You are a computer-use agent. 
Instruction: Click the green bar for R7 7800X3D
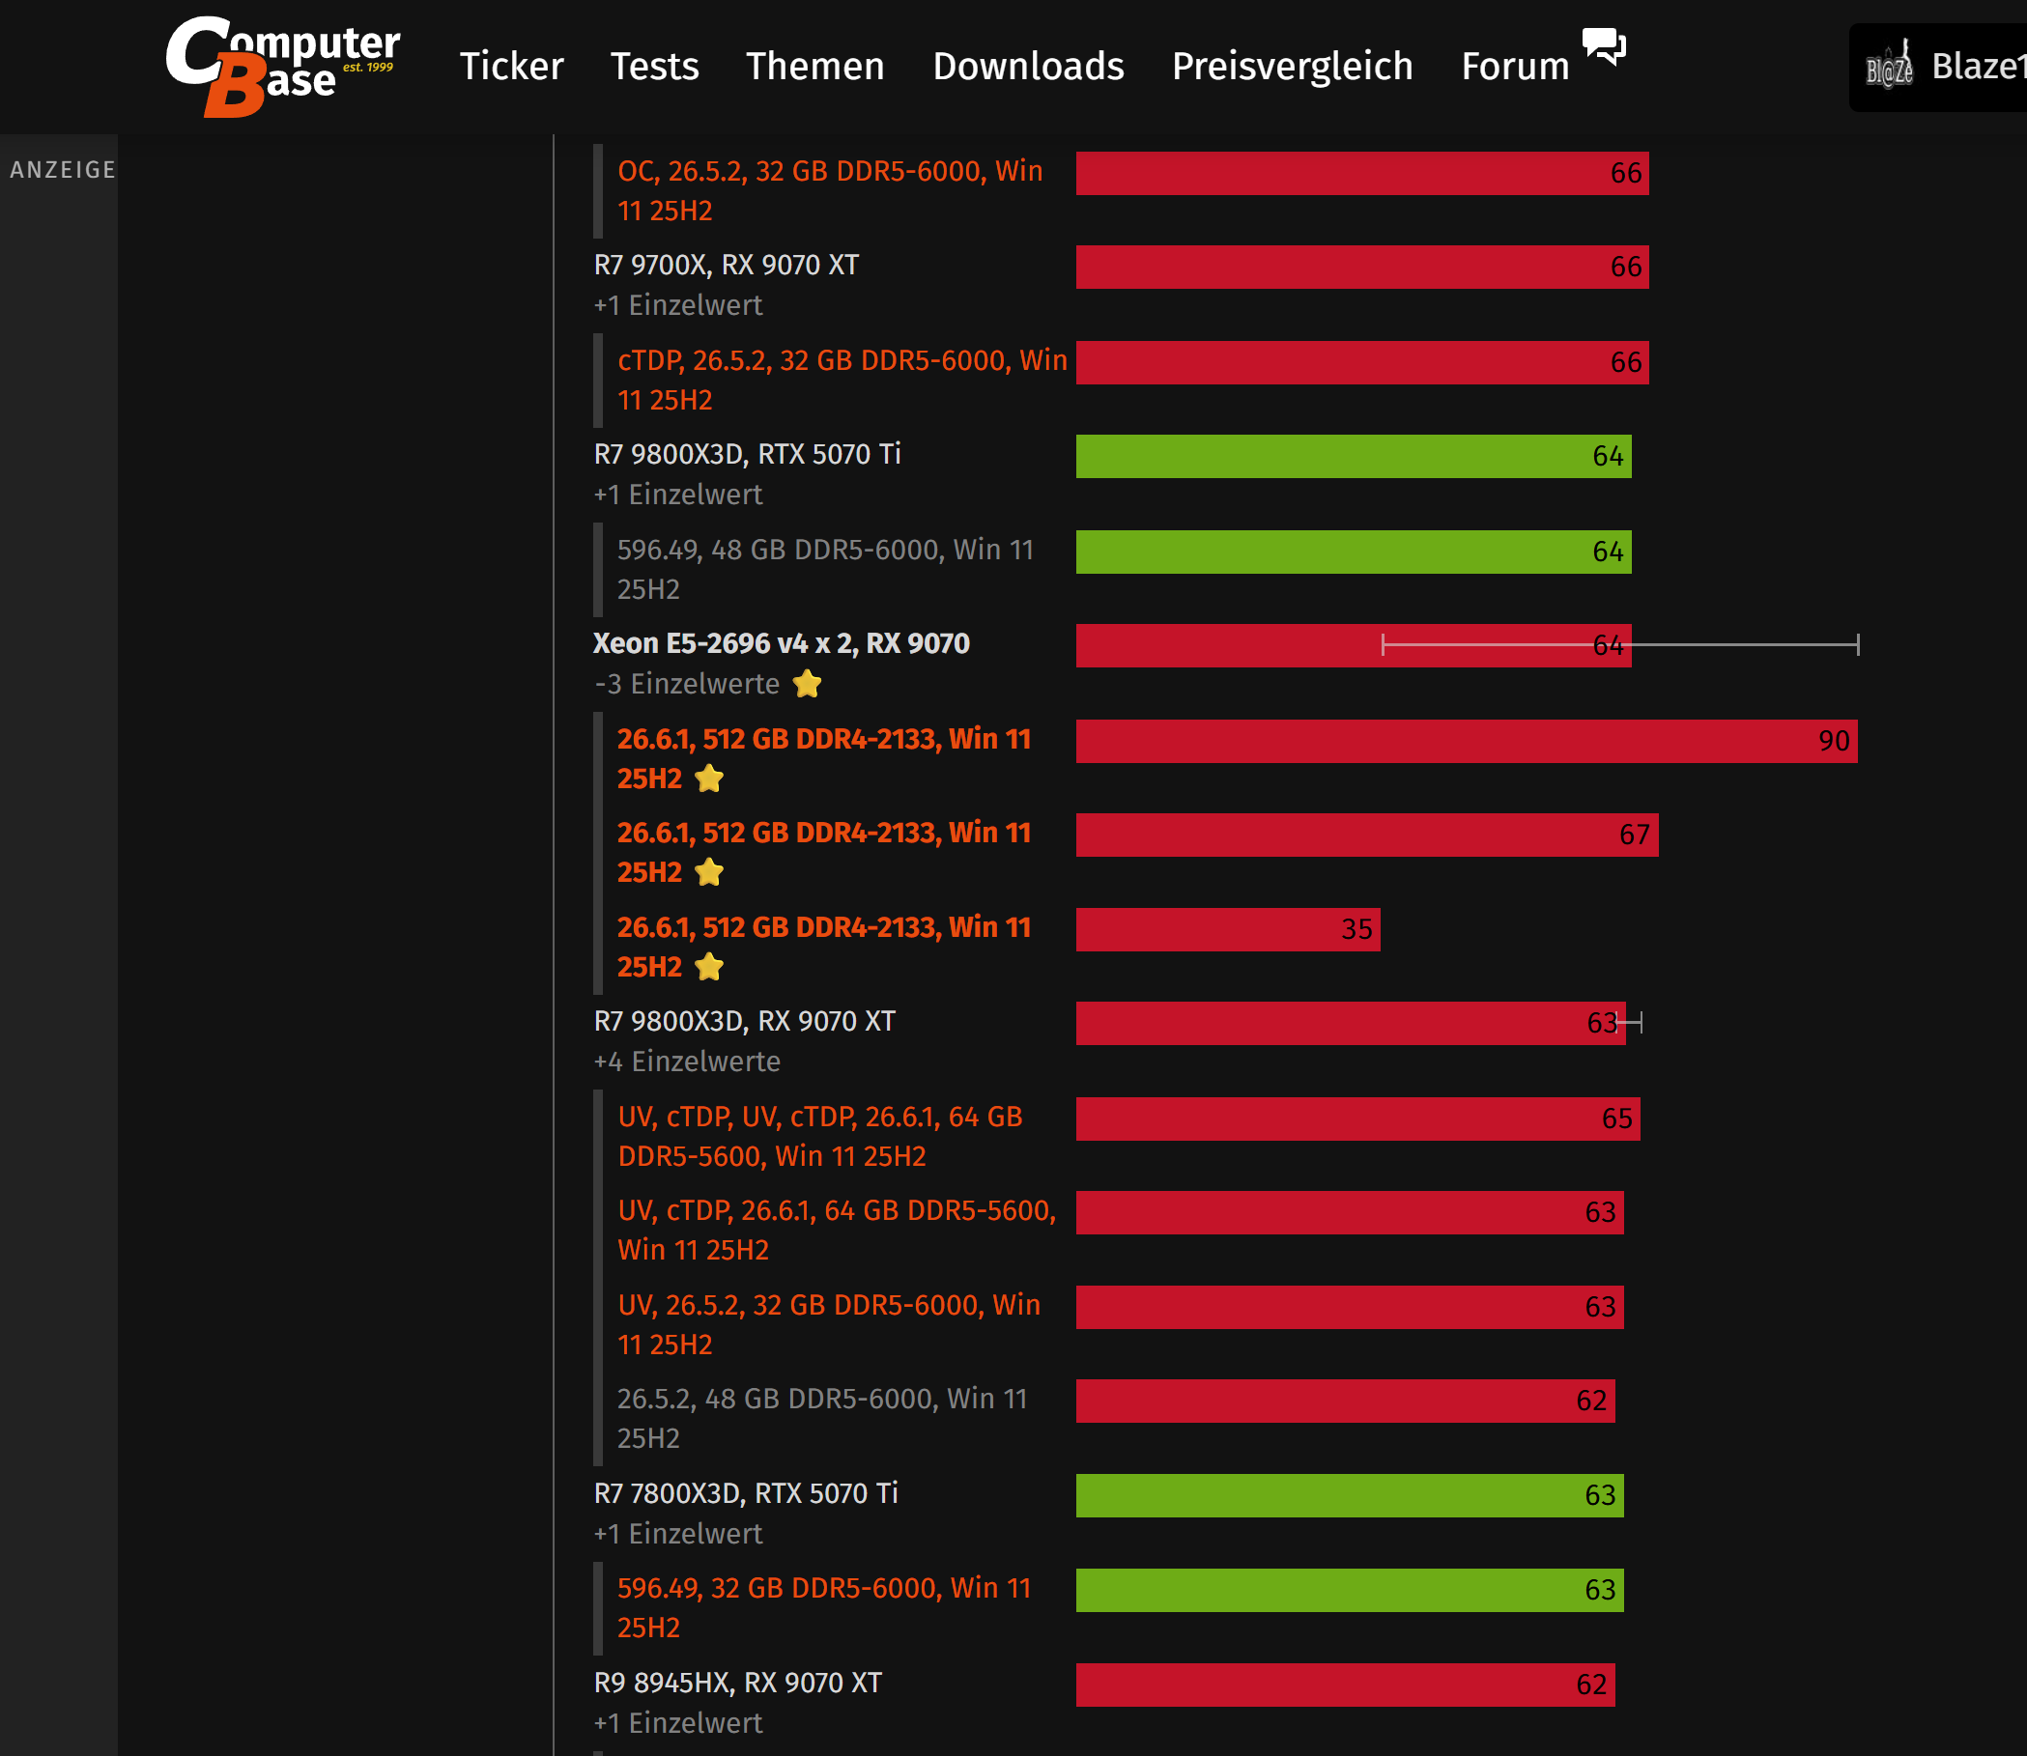1350,1495
